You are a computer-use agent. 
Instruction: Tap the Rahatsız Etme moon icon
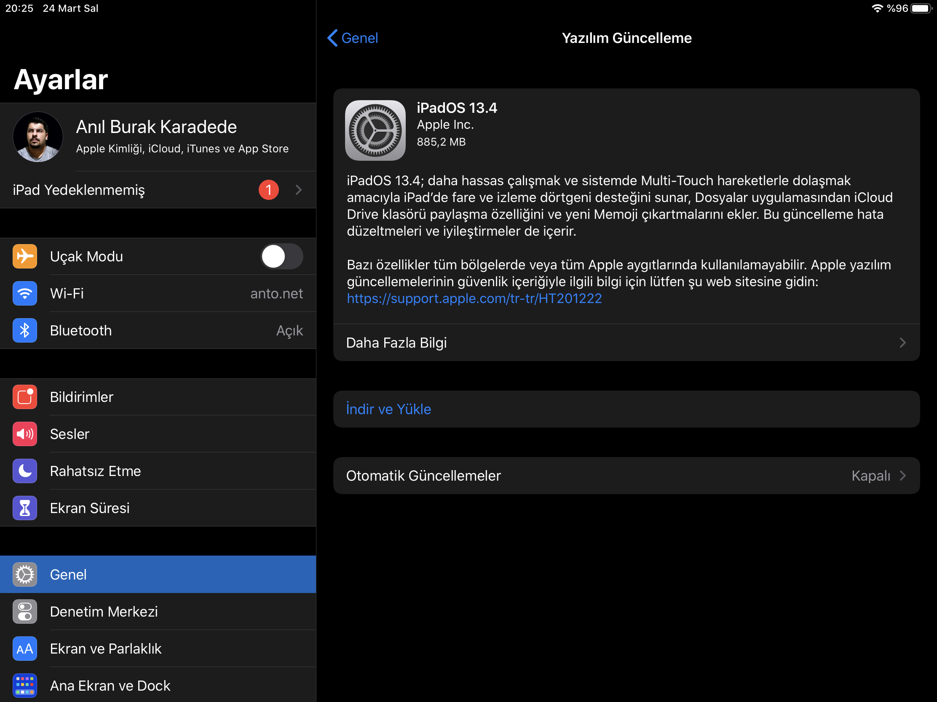pyautogui.click(x=24, y=471)
